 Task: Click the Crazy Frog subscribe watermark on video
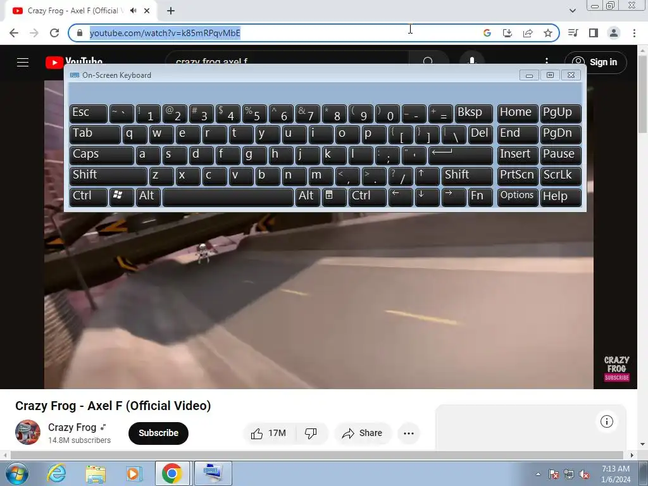tap(616, 368)
